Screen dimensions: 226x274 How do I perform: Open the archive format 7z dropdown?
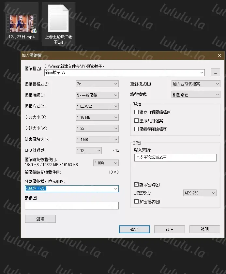coord(97,84)
